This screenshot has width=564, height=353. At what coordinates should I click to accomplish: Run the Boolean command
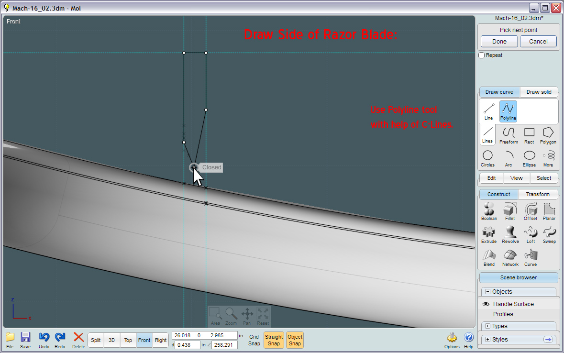(x=489, y=211)
